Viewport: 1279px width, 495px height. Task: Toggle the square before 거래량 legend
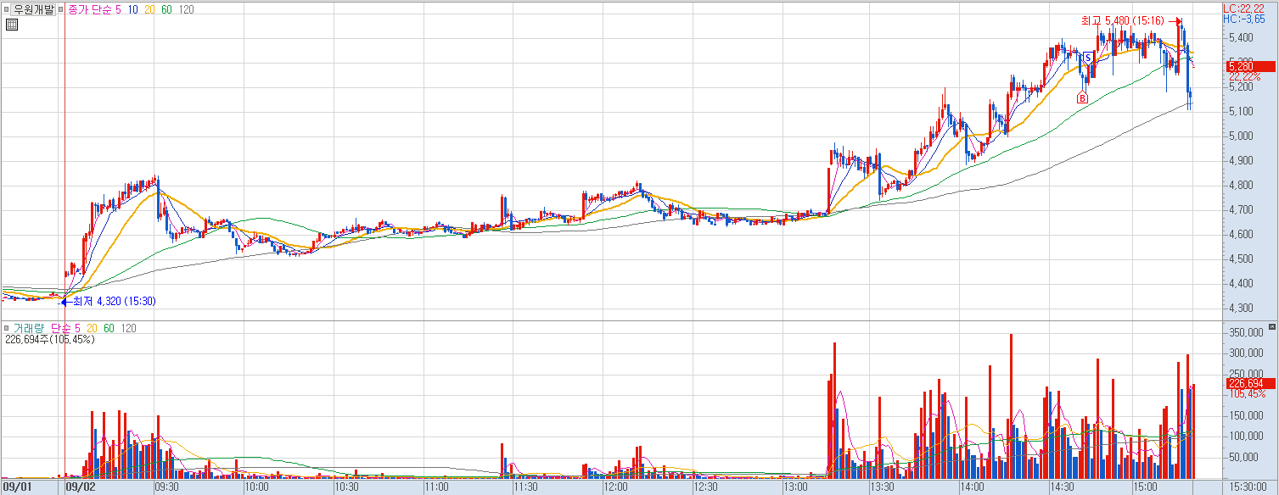[7, 328]
